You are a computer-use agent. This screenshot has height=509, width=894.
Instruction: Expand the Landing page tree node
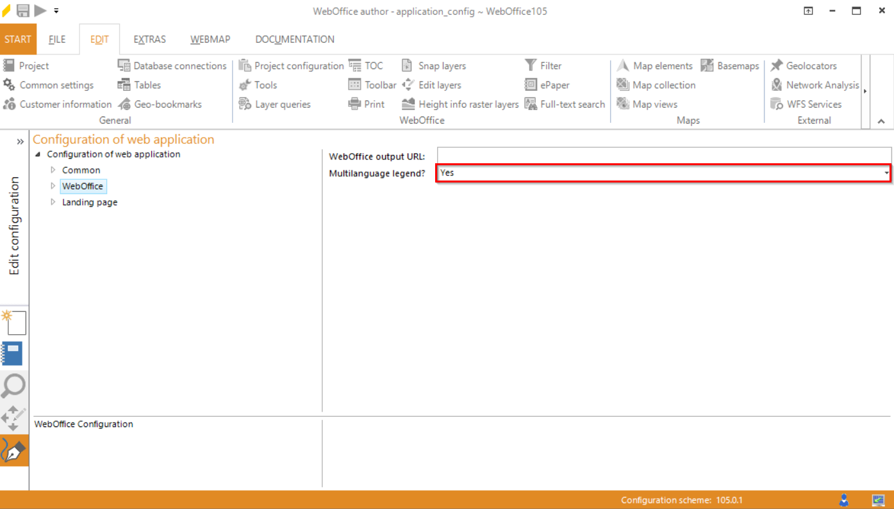[x=54, y=202]
